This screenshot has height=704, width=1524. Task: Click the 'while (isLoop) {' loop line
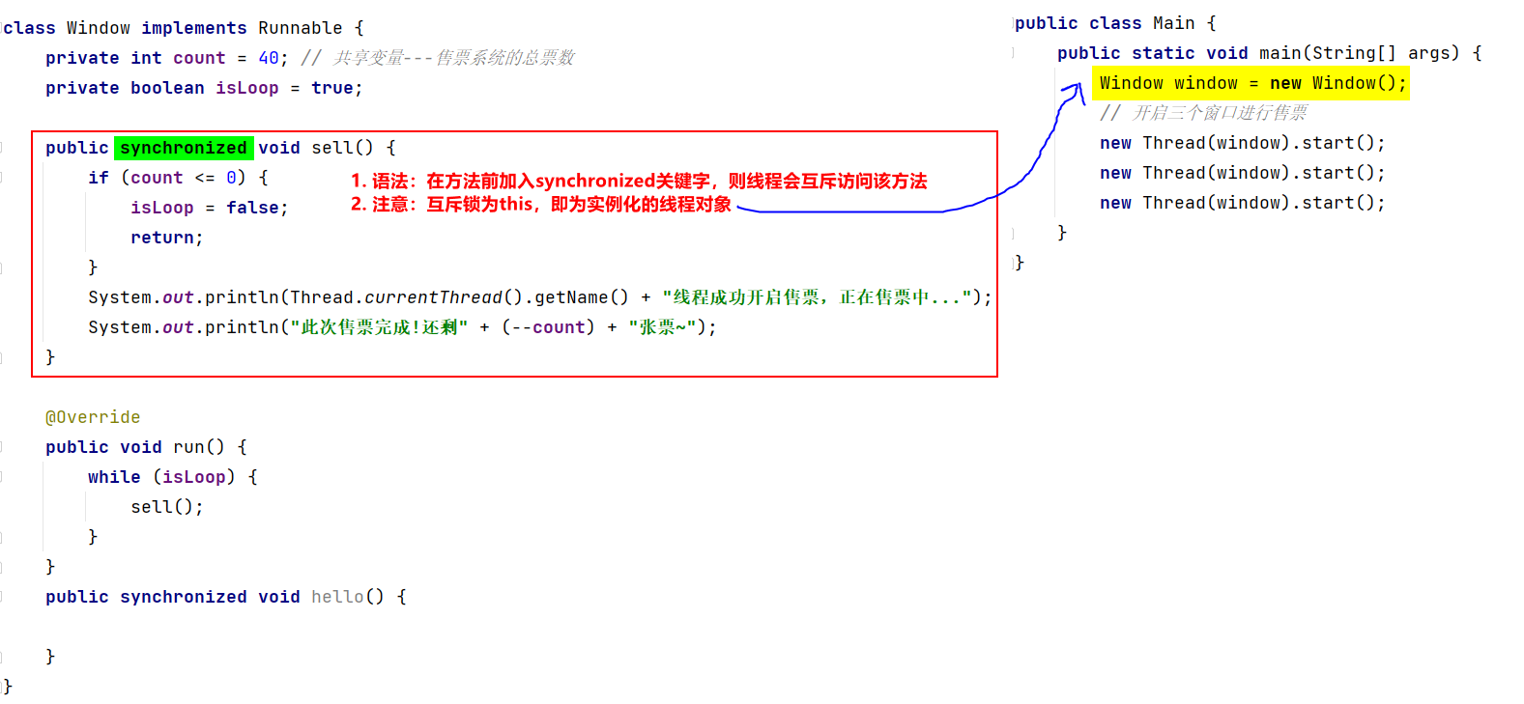pos(173,477)
